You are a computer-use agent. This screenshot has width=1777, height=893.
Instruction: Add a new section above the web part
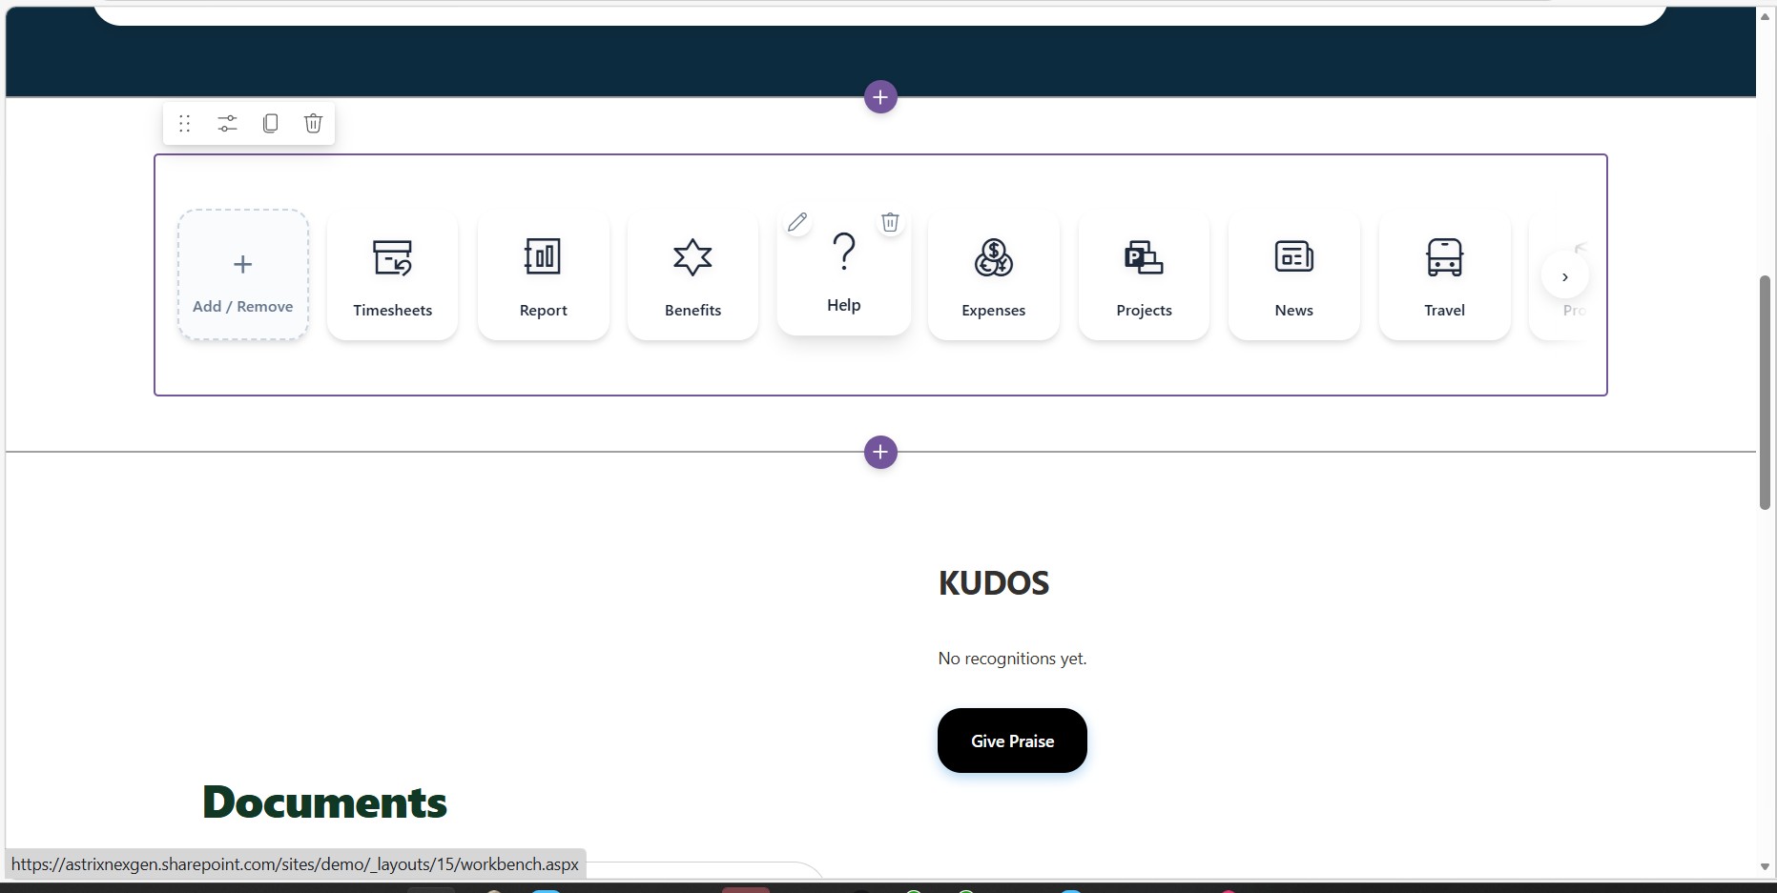coord(880,97)
